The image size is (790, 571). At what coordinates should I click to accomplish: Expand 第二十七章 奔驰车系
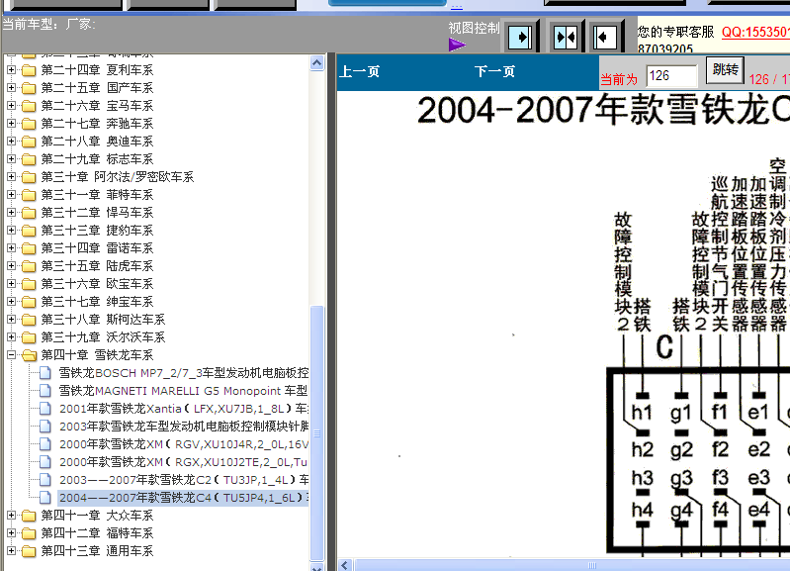11,123
